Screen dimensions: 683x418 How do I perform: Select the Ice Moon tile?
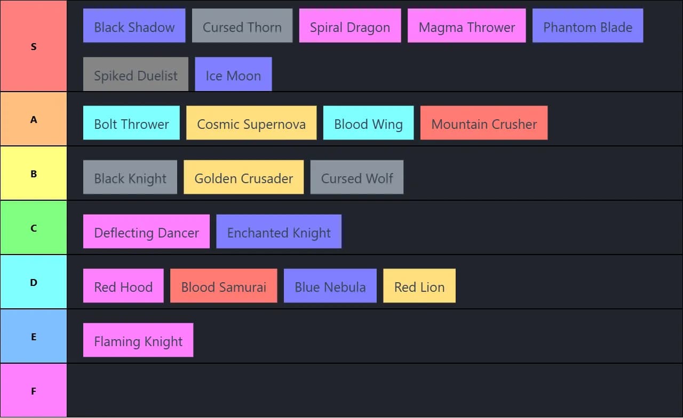coord(233,74)
